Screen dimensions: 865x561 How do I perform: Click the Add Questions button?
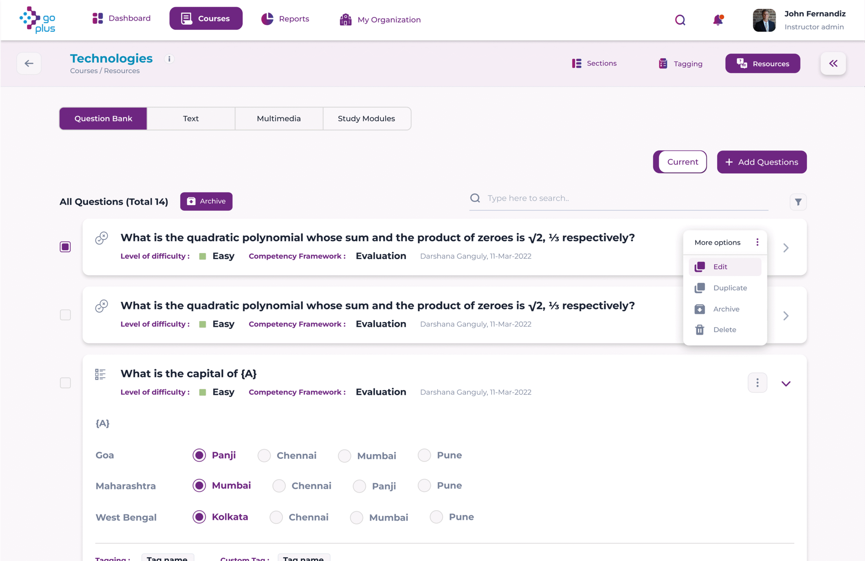762,162
